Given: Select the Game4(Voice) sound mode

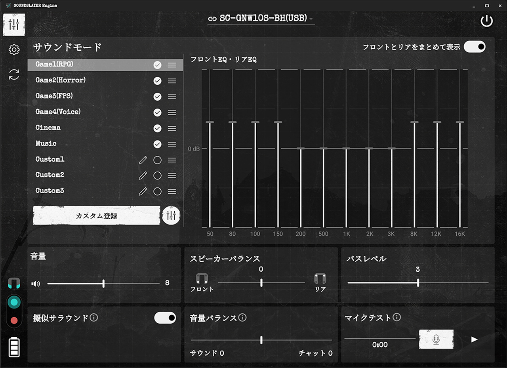Looking at the screenshot, I should [58, 112].
